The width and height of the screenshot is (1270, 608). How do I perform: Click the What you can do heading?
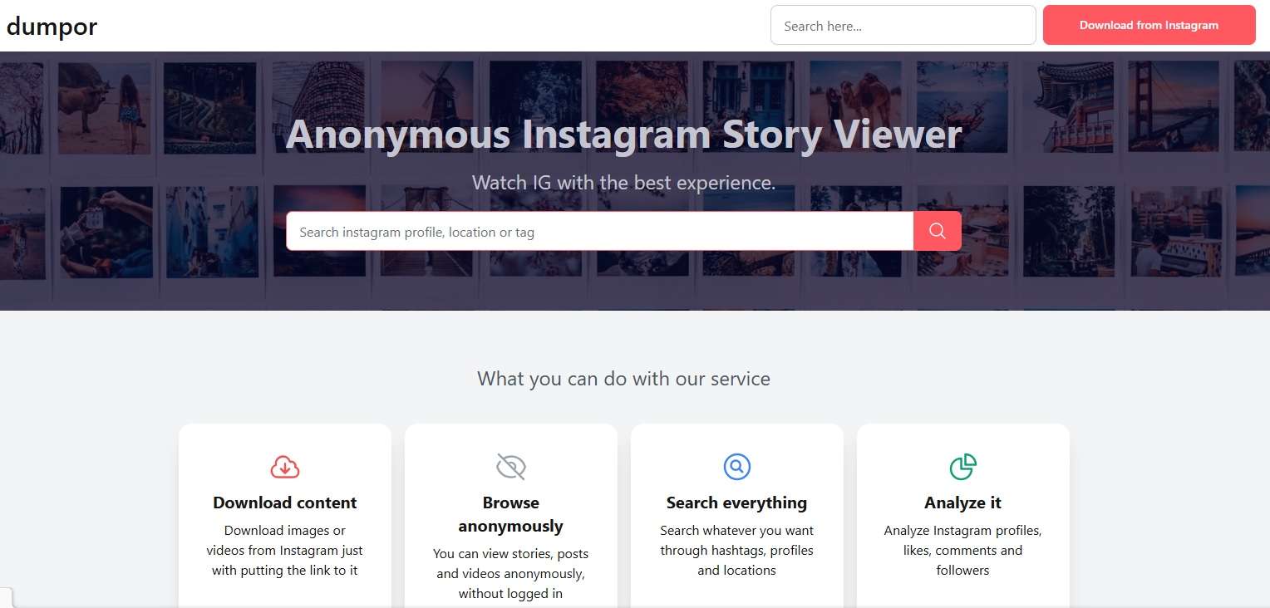[623, 379]
